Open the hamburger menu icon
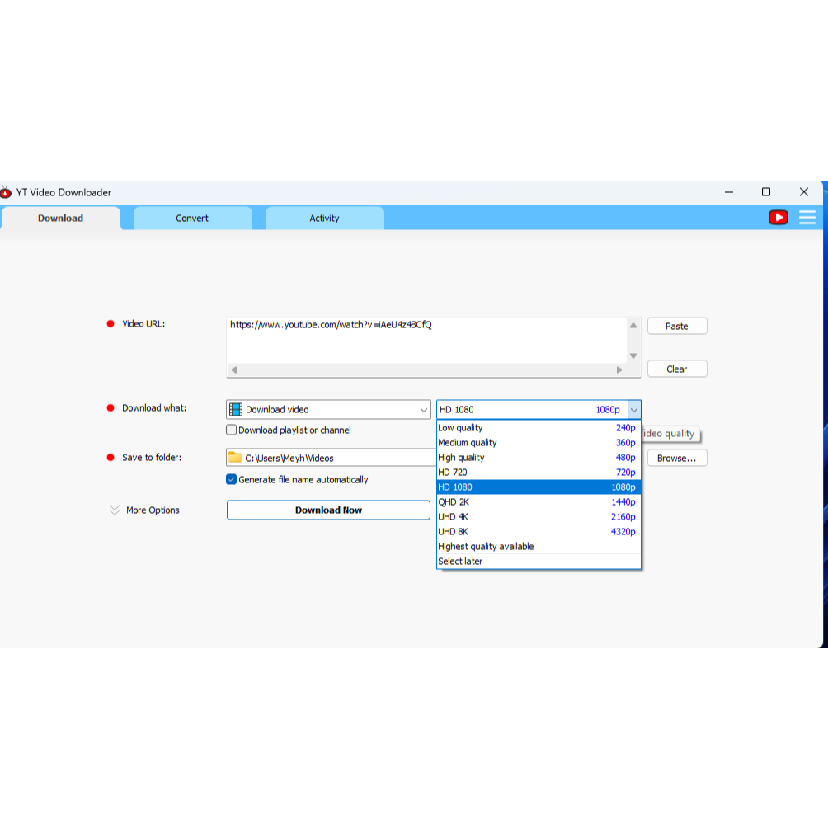The width and height of the screenshot is (828, 828). click(807, 218)
